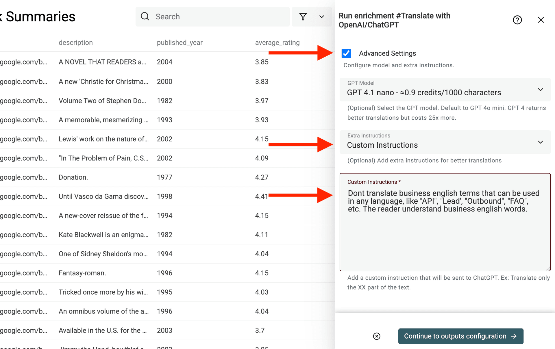
Task: Open the Extra Instructions dropdown
Action: click(445, 142)
